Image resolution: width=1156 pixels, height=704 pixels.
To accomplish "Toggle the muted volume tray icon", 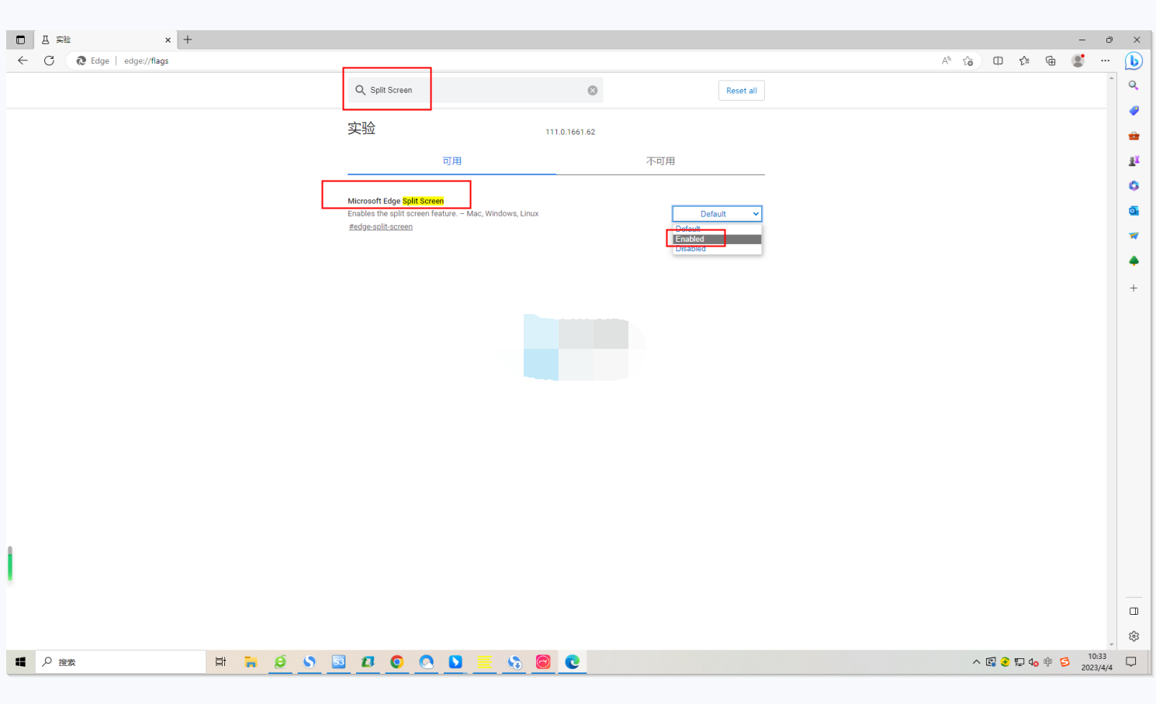I will point(1033,662).
